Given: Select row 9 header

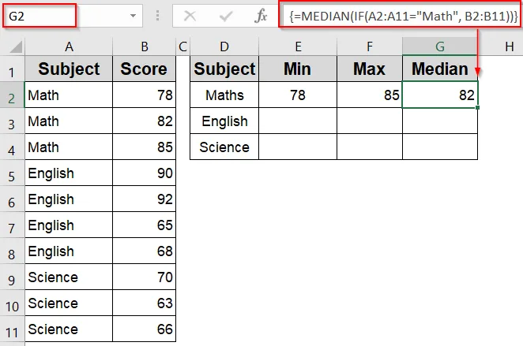Looking at the screenshot, I should tap(12, 277).
